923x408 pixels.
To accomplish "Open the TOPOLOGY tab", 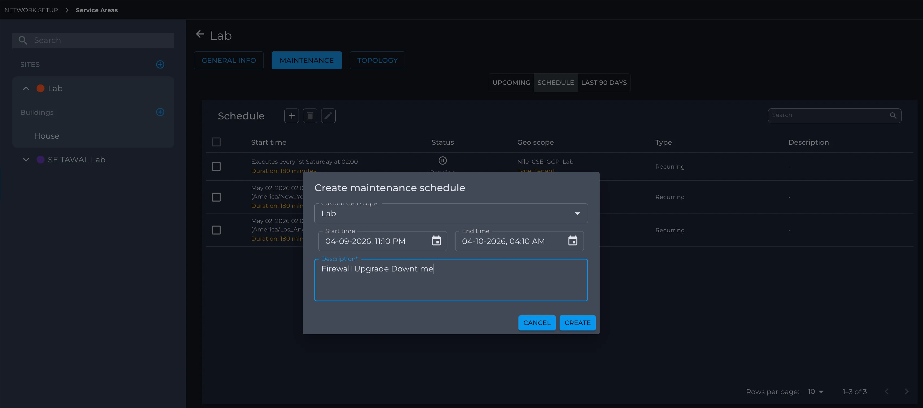I will tap(377, 60).
